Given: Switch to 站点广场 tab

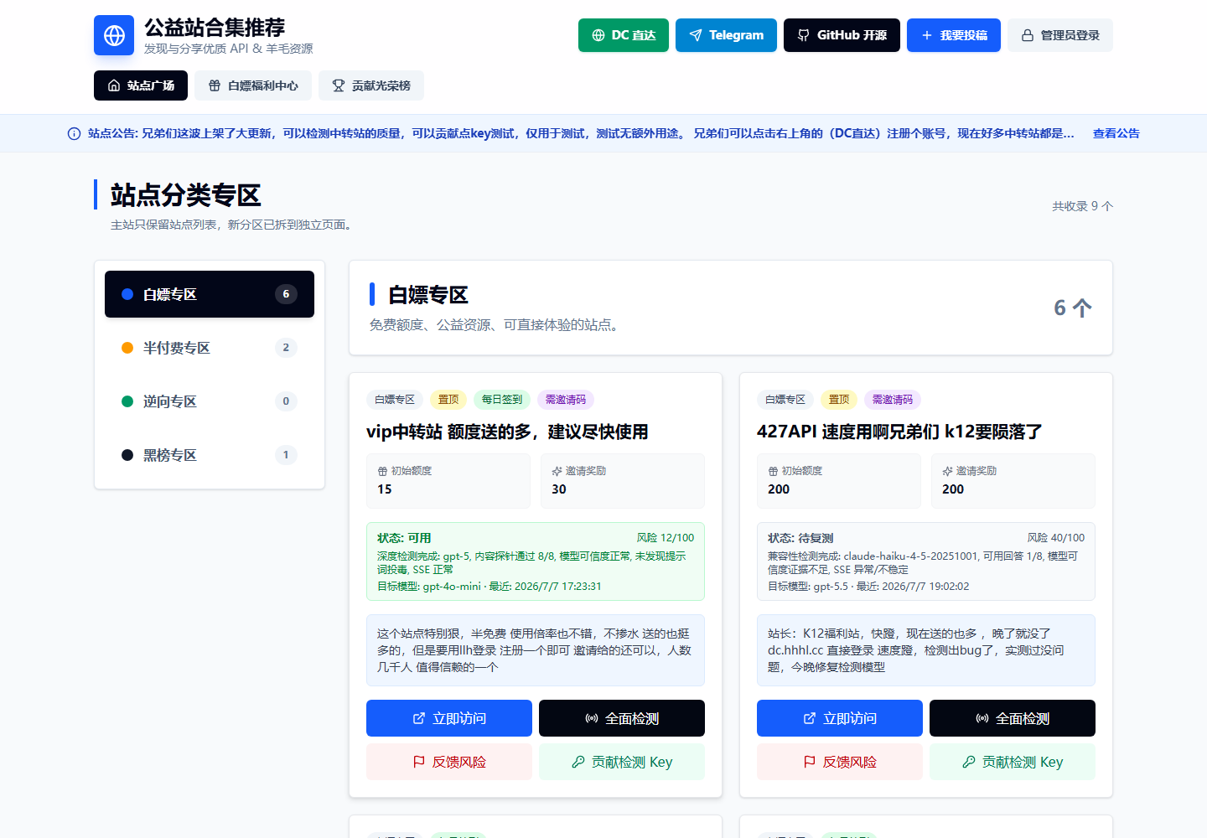Looking at the screenshot, I should (141, 85).
